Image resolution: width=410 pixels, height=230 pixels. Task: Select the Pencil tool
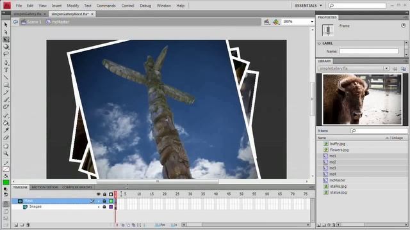tap(6, 92)
